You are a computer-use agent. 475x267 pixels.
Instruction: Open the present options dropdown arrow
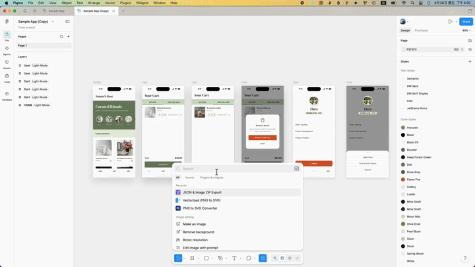click(456, 22)
